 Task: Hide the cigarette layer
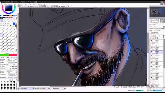click(151, 66)
